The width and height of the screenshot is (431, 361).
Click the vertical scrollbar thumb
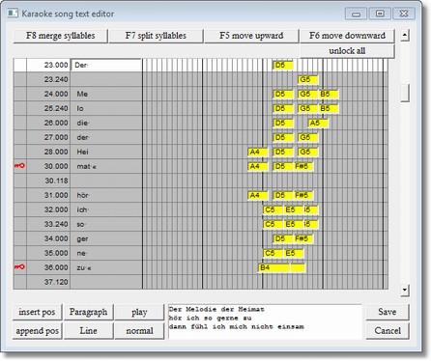pyautogui.click(x=405, y=93)
